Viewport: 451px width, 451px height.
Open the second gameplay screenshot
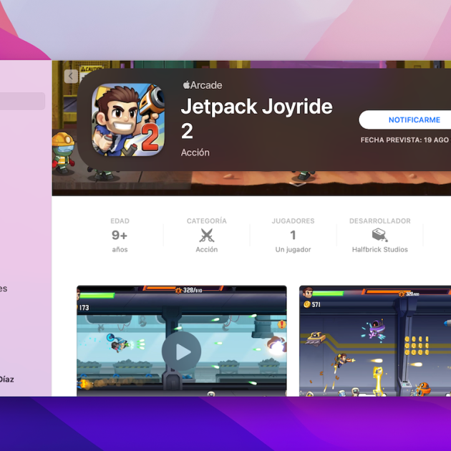tap(374, 340)
